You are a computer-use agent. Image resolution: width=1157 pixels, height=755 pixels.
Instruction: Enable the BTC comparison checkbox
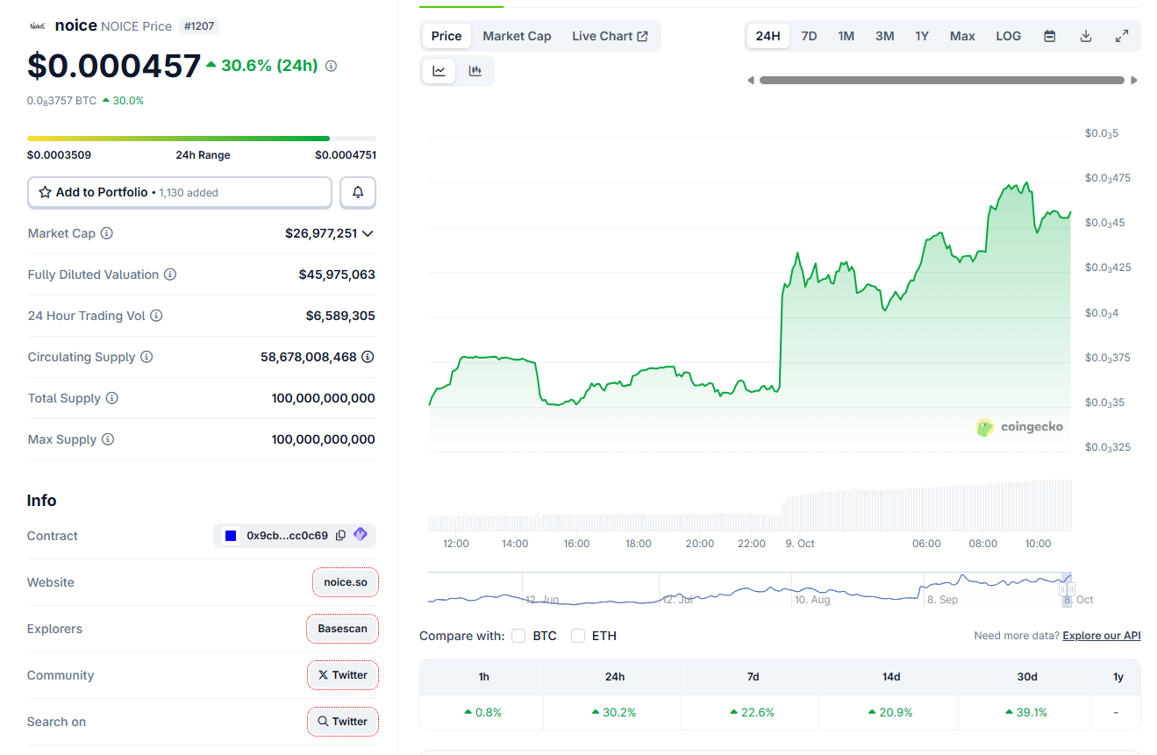click(x=518, y=635)
